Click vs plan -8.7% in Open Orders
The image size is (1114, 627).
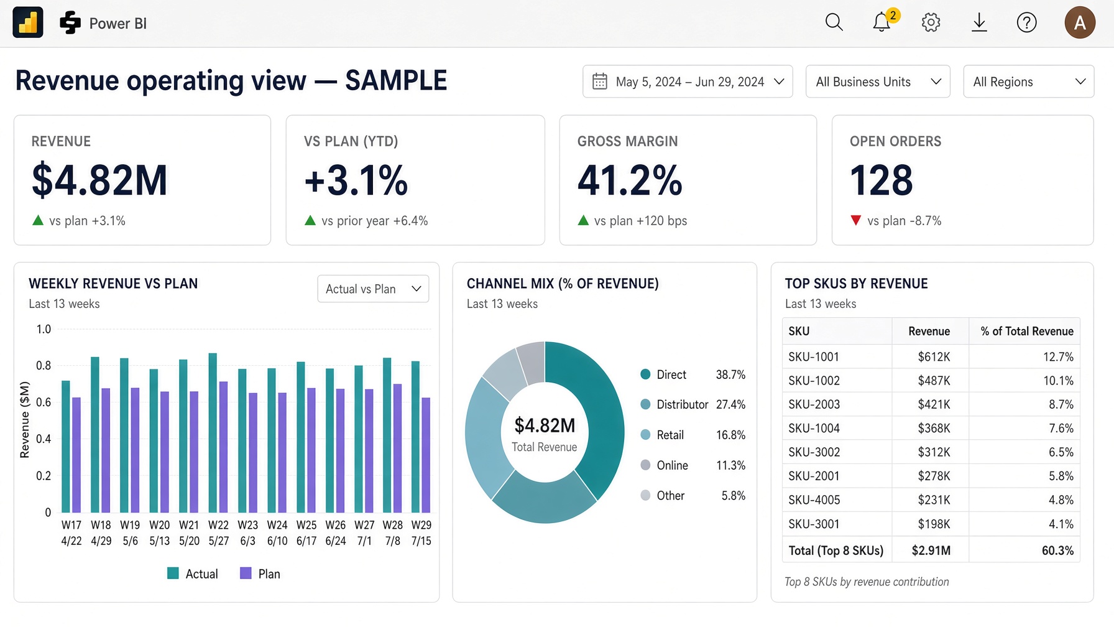pos(904,221)
